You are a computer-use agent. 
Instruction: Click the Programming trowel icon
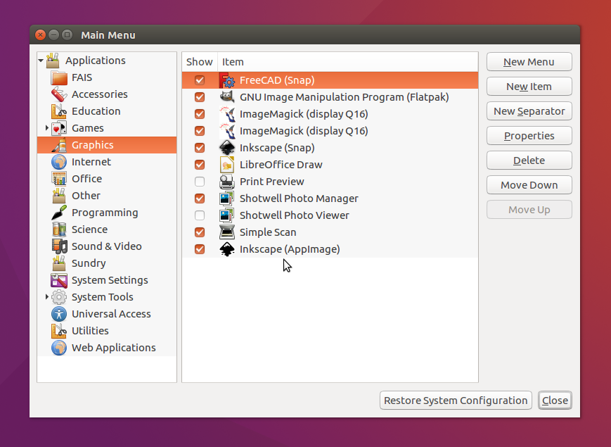tap(59, 213)
